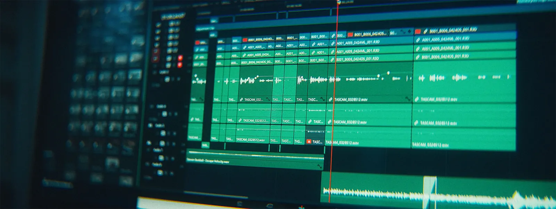
Task: Select the B001_B006_0424O5_00... clip on the fourth video track
Action: point(257,62)
